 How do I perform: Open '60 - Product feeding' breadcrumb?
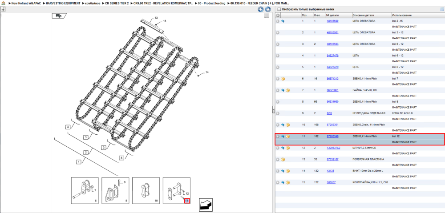pos(211,3)
